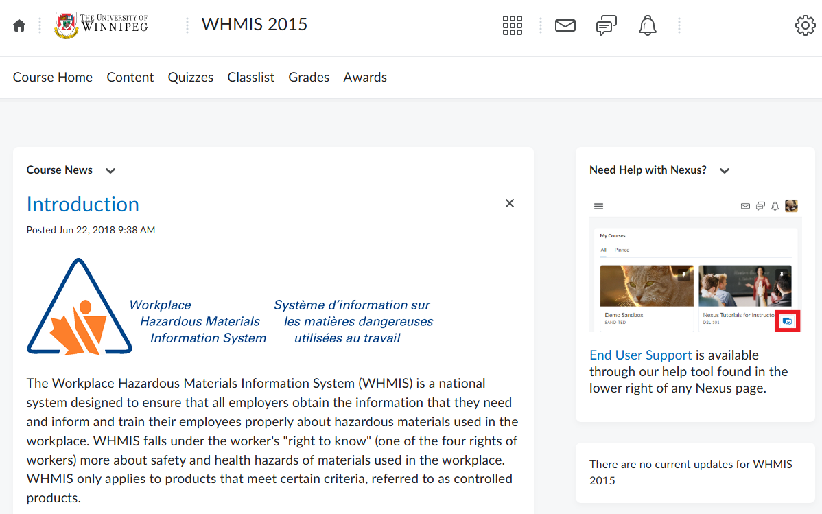Open the message alerts envelope icon

565,25
